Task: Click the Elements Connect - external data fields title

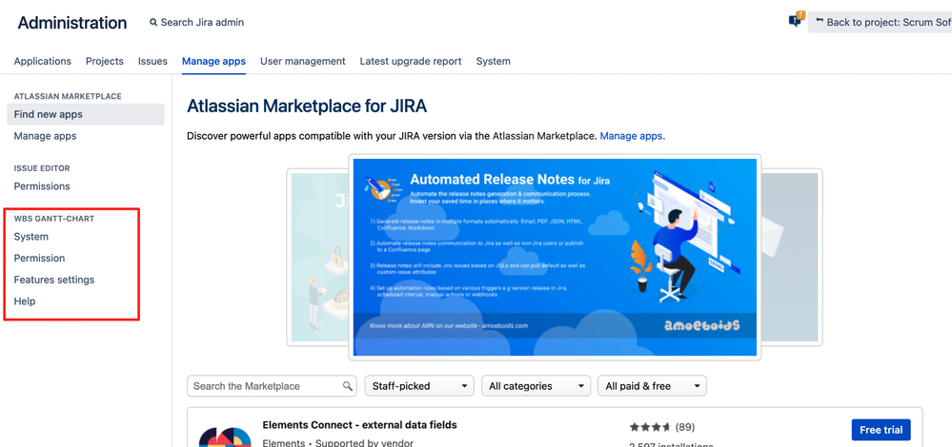Action: coord(359,424)
